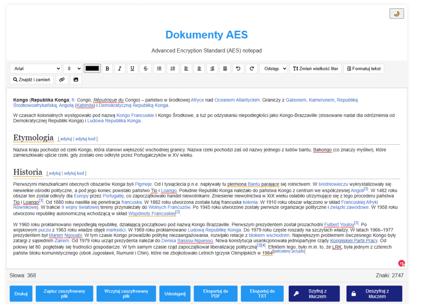Open the black text color swatch
This screenshot has width=421, height=304.
pyautogui.click(x=92, y=69)
